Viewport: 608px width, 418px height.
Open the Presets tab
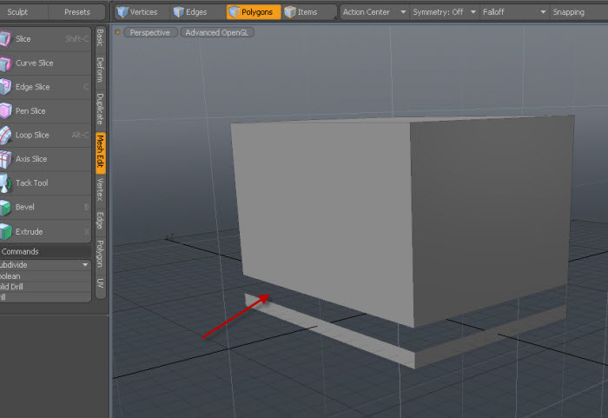tap(76, 12)
